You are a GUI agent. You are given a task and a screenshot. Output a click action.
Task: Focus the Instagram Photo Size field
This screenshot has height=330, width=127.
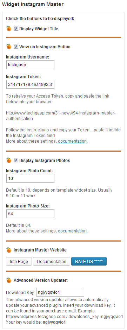31,213
